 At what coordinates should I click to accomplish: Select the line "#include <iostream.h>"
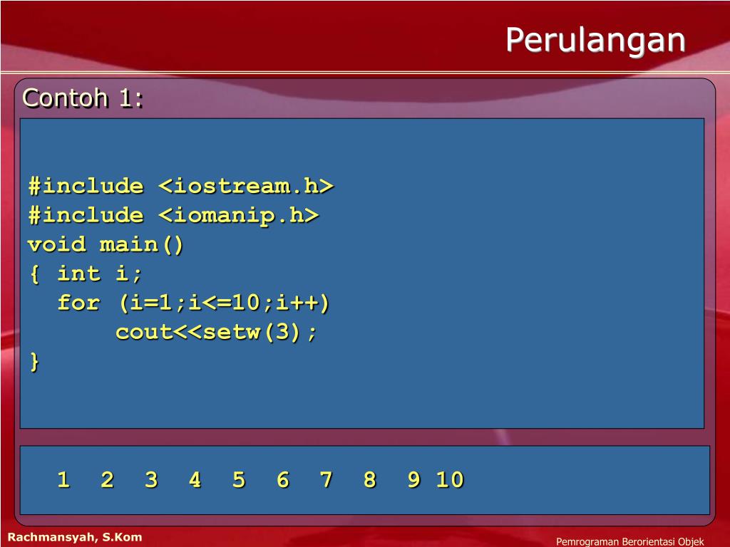point(180,186)
